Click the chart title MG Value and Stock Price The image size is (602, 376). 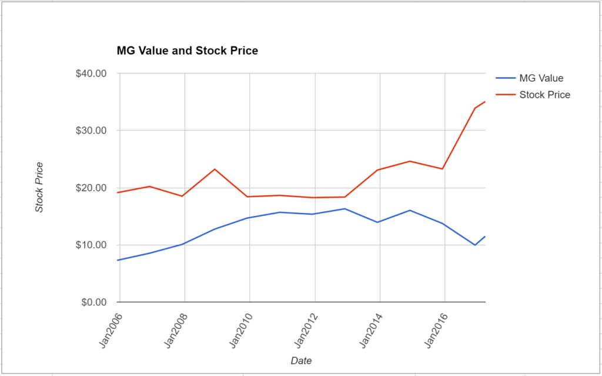pyautogui.click(x=188, y=51)
